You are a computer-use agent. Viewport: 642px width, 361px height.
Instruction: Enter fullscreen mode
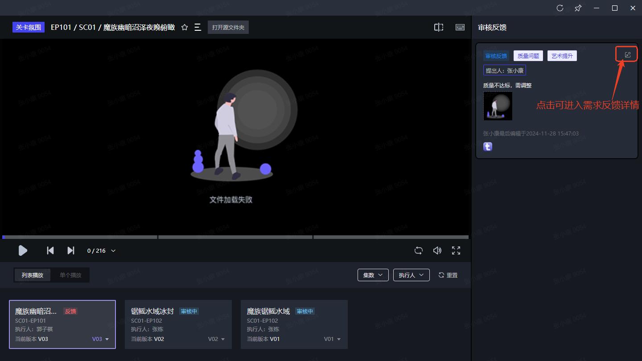pos(456,250)
